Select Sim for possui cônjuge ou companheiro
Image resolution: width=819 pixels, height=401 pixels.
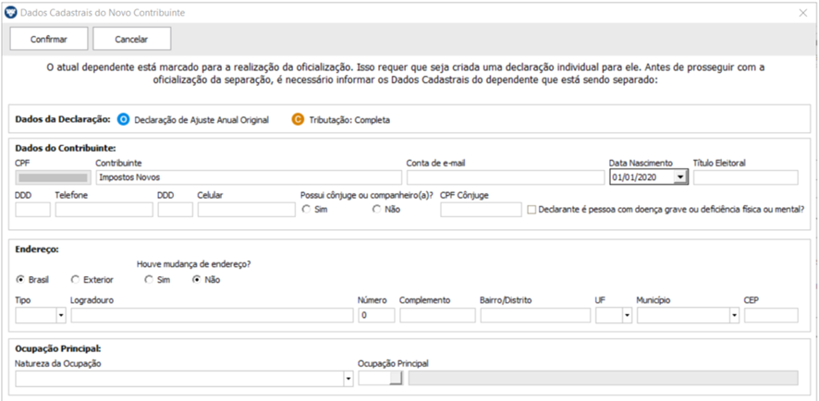307,210
